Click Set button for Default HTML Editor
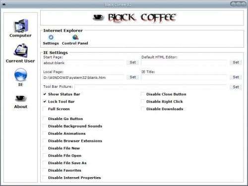The height and width of the screenshot is (186, 248). (236, 62)
